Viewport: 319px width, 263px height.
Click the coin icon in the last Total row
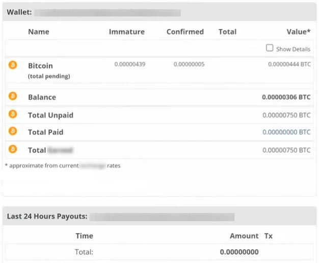click(x=13, y=150)
